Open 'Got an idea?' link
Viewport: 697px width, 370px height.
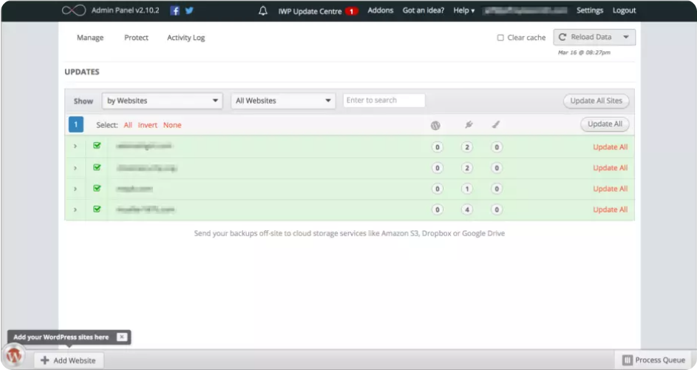pos(424,10)
